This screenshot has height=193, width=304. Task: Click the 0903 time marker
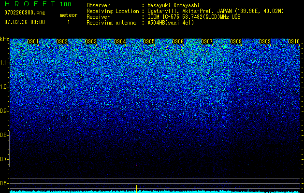pyautogui.click(x=91, y=41)
